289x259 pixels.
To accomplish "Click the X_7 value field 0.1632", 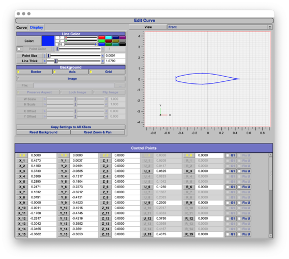I will click(x=42, y=192).
